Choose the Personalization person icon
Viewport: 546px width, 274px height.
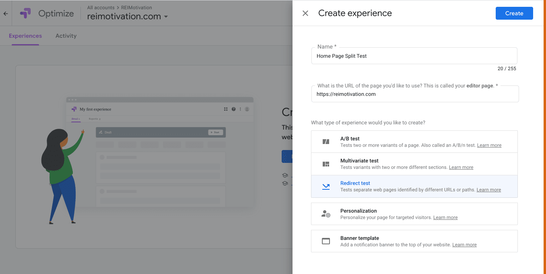click(x=326, y=214)
